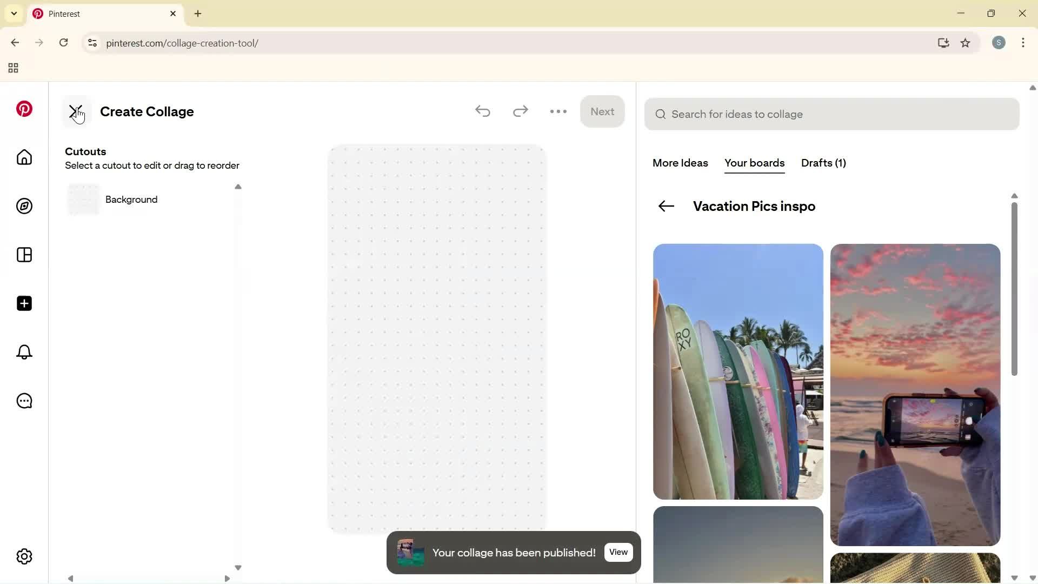1038x584 pixels.
Task: Open the Settings gear
Action: 24,556
